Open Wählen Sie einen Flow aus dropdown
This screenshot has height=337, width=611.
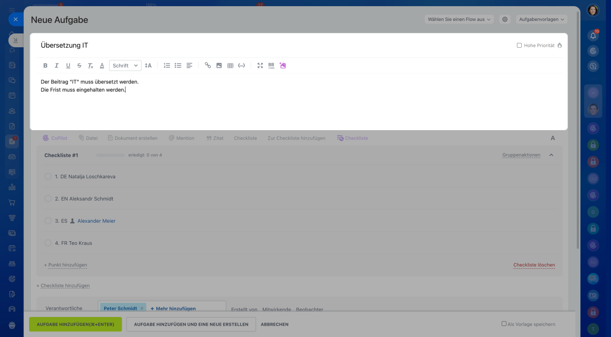[459, 20]
